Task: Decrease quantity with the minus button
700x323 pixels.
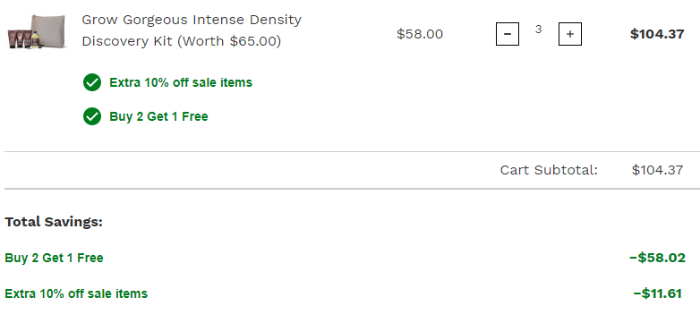Action: coord(508,34)
